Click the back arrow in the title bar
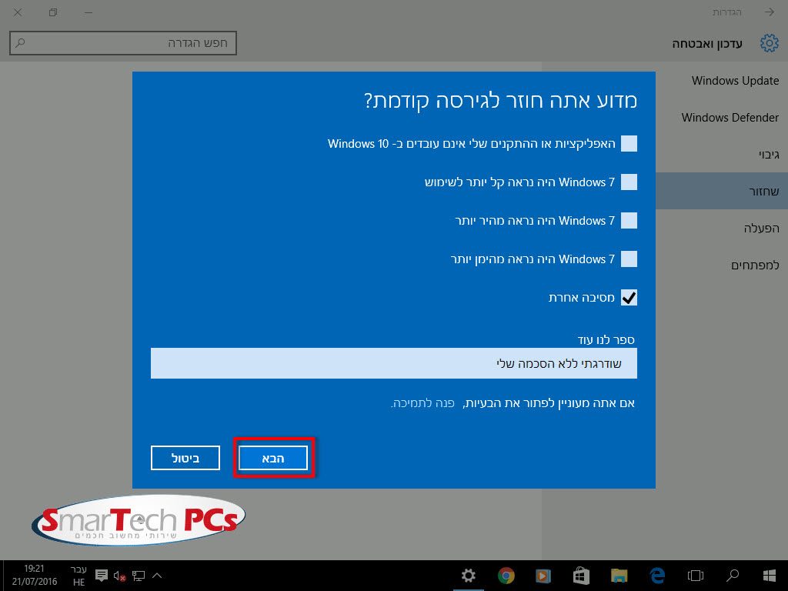The height and width of the screenshot is (591, 788). click(x=770, y=12)
